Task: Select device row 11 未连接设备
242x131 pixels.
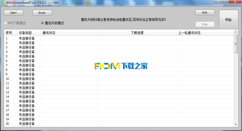Action: 119,83
